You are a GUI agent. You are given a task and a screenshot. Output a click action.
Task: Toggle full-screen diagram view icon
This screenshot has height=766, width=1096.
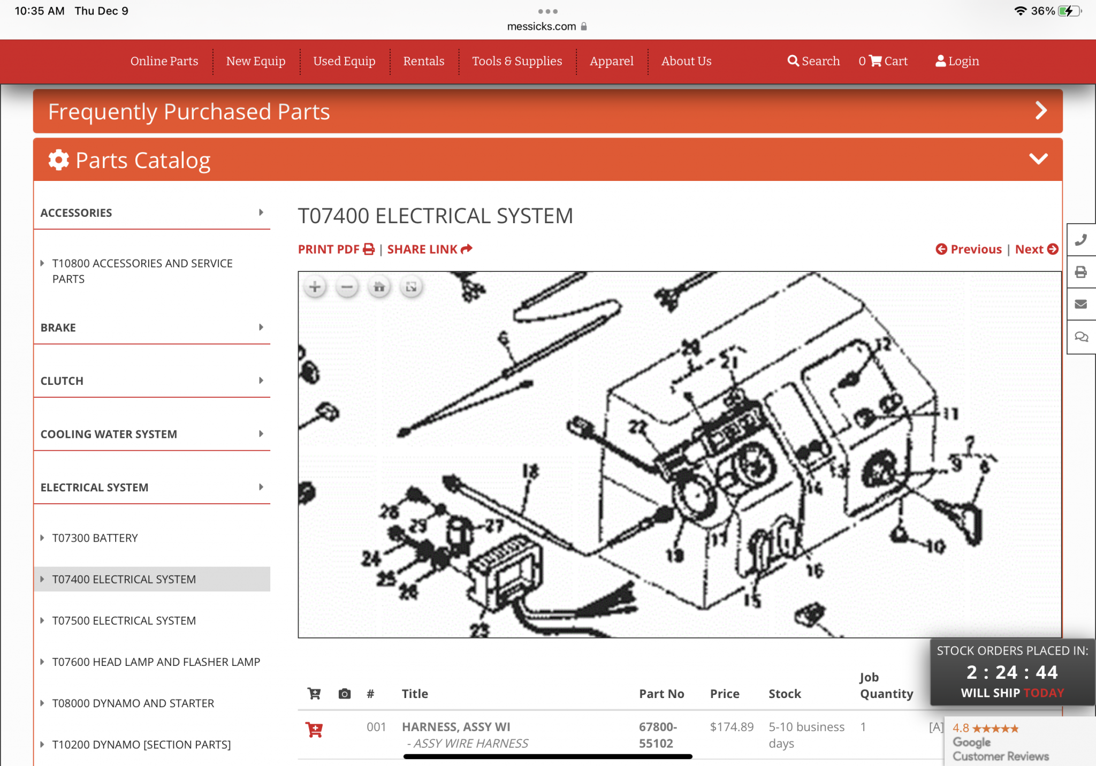[x=411, y=287]
